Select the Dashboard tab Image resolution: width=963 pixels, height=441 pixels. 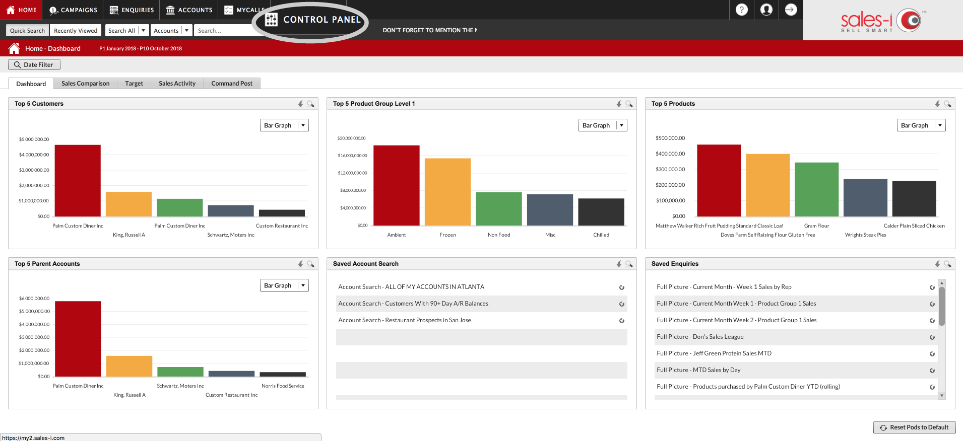tap(31, 84)
